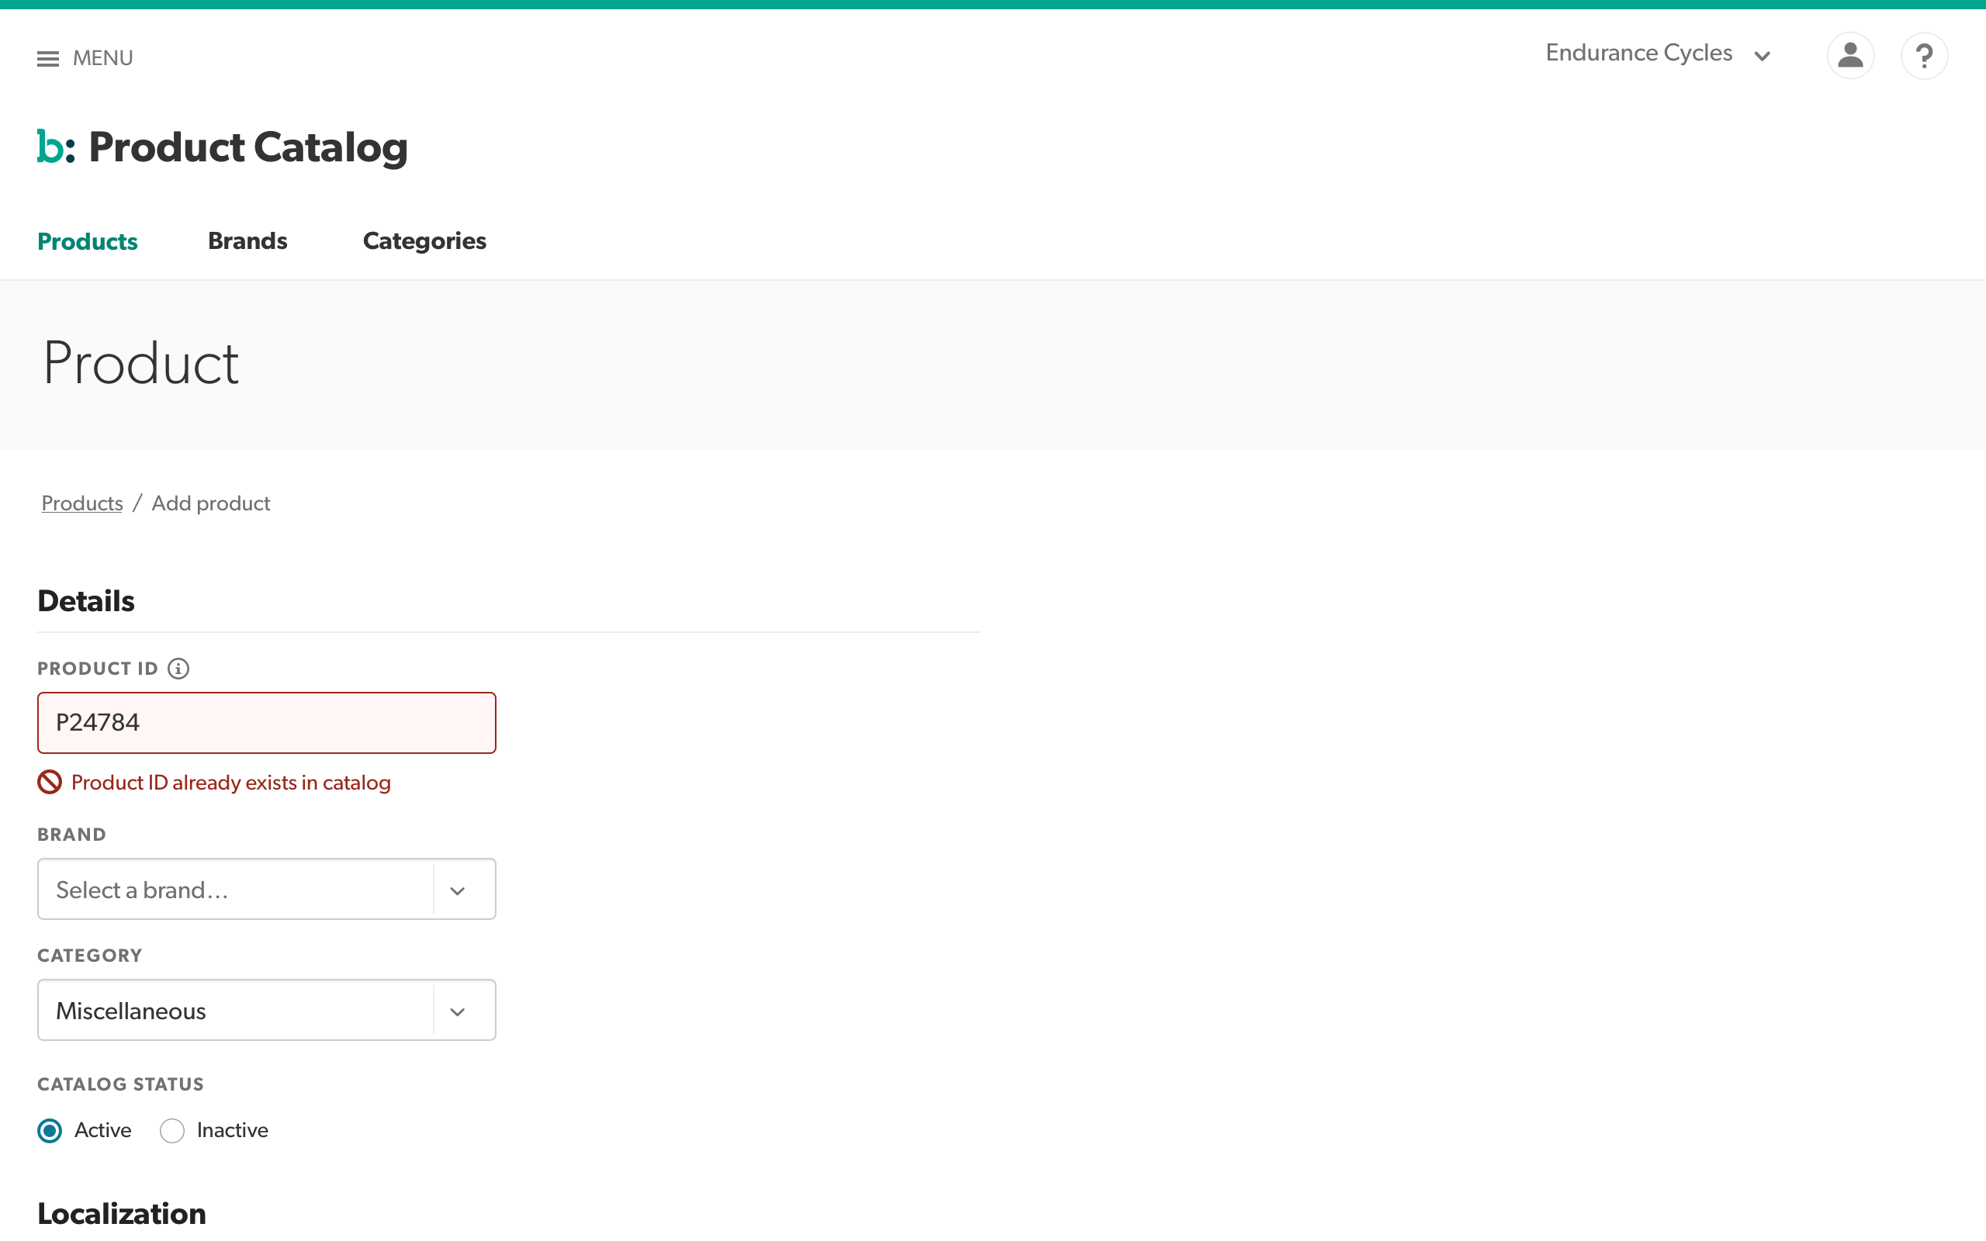Click the Product ID info icon
This screenshot has height=1241, width=1986.
tap(178, 668)
